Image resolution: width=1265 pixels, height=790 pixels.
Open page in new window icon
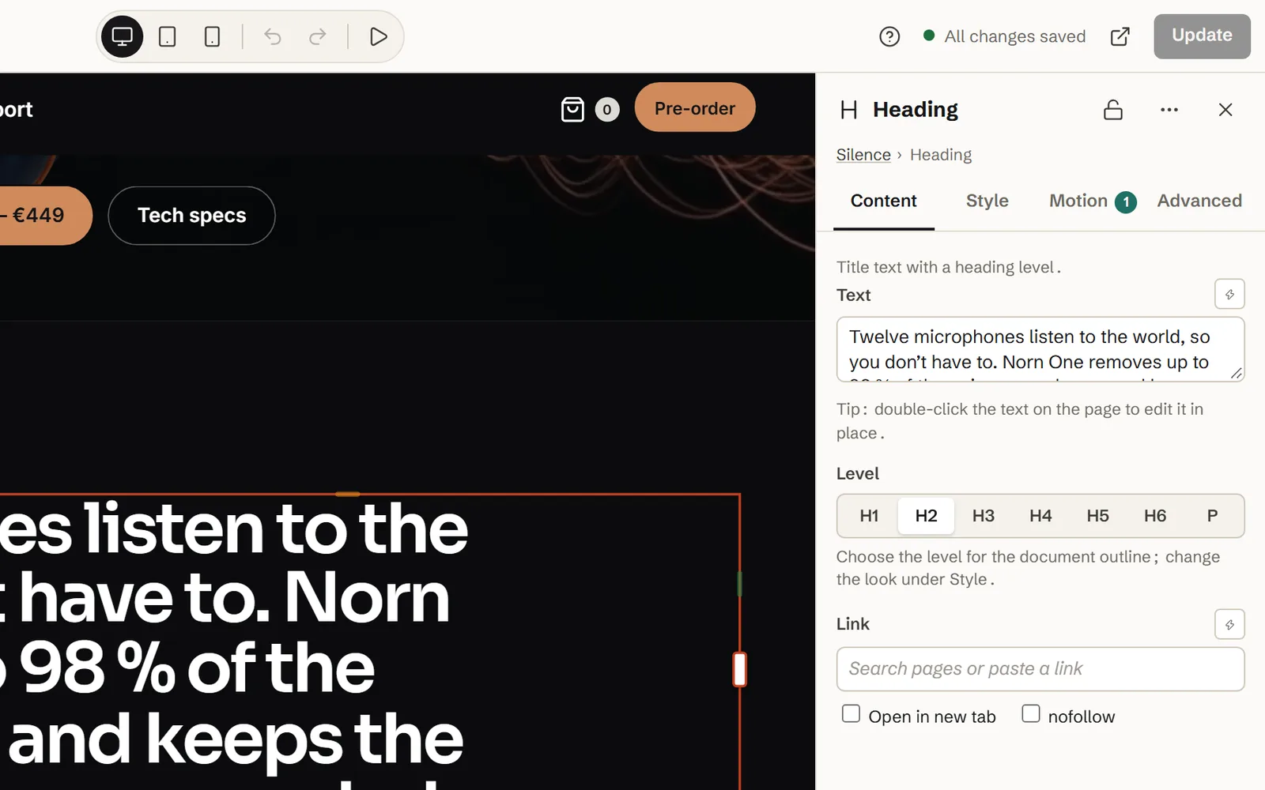pyautogui.click(x=1120, y=36)
